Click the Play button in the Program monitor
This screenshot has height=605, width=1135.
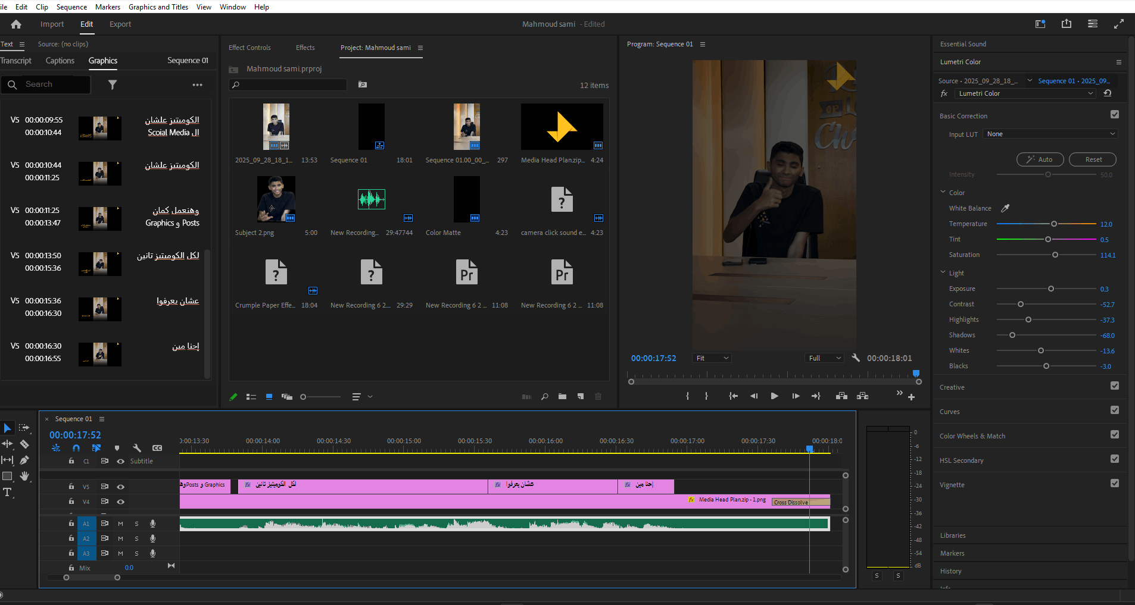774,396
